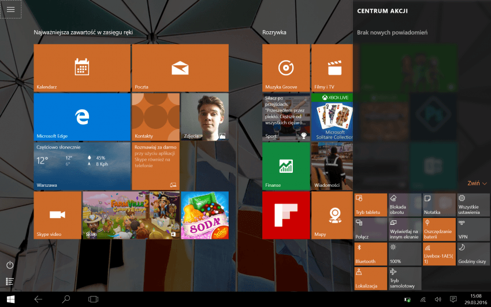Screen dimensions: 491x307
Task: Open the Sport news tile
Action: point(286,117)
